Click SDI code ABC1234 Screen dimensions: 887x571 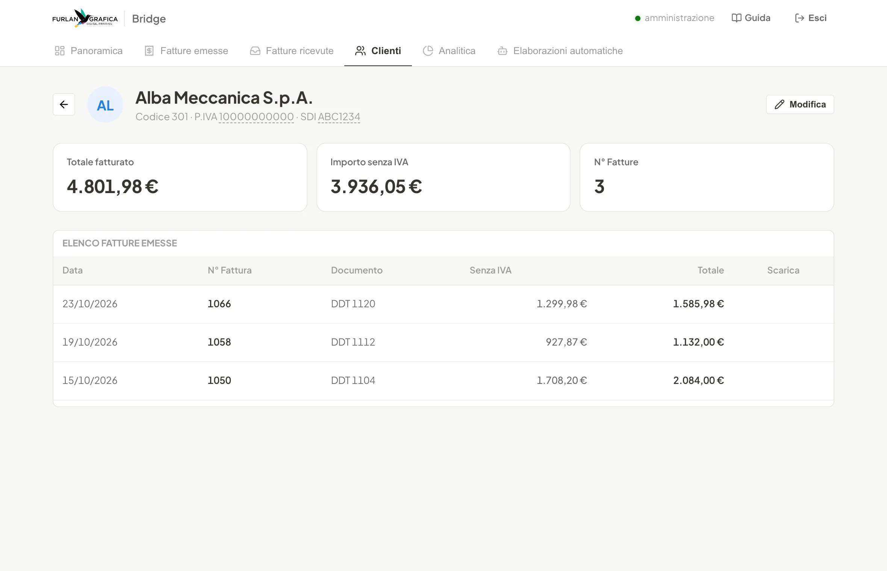(339, 117)
